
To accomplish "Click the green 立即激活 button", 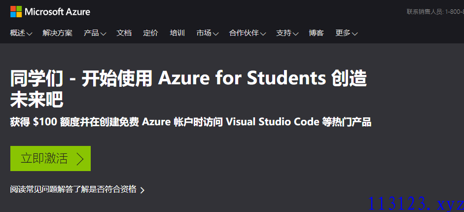I will point(51,158).
